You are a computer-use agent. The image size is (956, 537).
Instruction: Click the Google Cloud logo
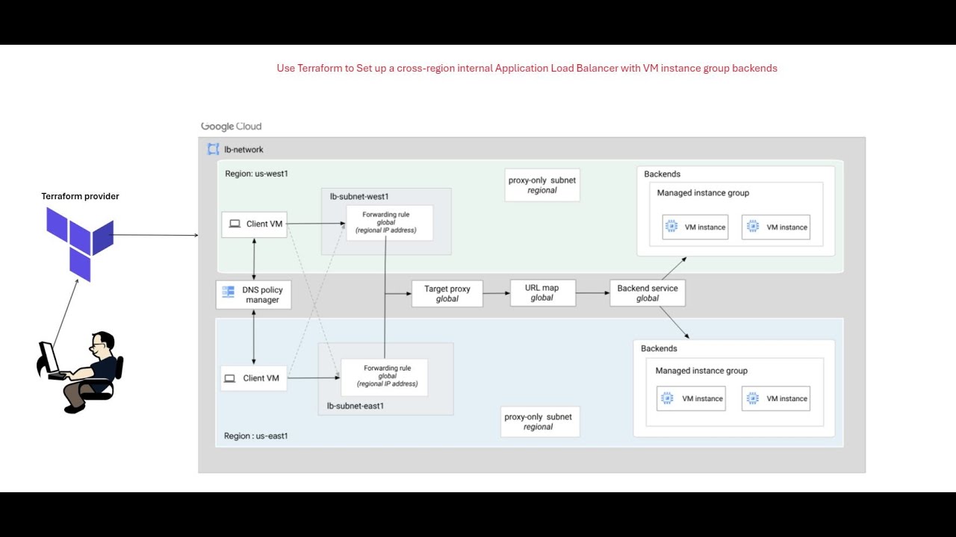click(232, 127)
